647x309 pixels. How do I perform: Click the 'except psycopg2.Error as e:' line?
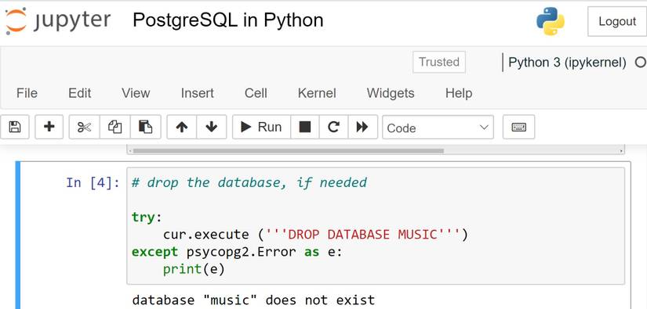(237, 252)
